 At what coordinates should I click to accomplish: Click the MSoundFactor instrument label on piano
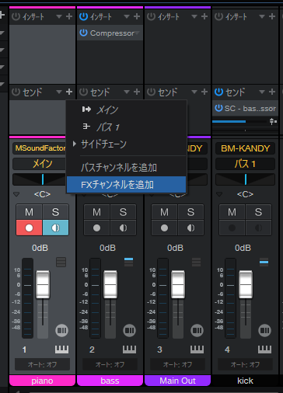tap(39, 148)
